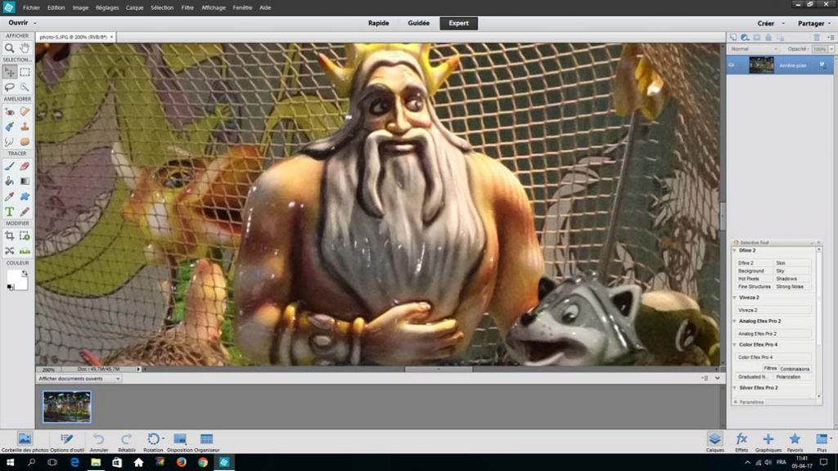
Task: Launch Color Efex Pro 4 filter button
Action: [x=773, y=357]
